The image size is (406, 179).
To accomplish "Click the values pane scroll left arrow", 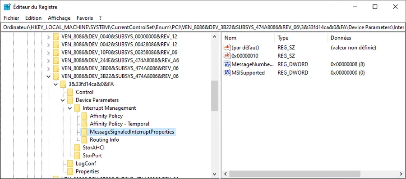I will (x=225, y=174).
